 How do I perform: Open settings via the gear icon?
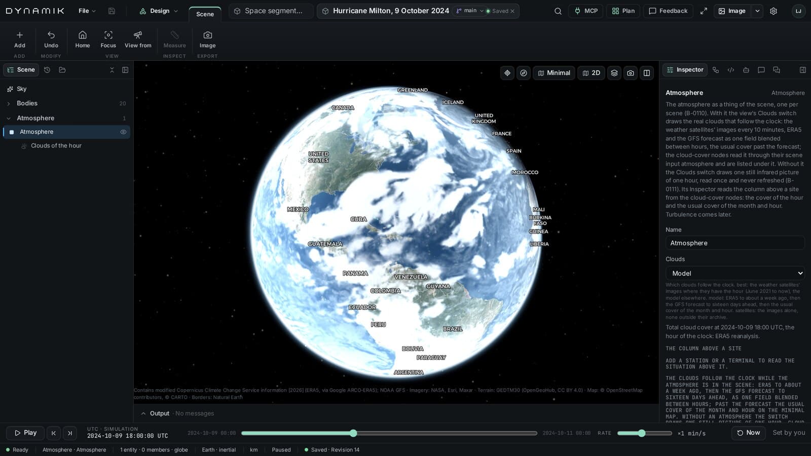pyautogui.click(x=773, y=11)
